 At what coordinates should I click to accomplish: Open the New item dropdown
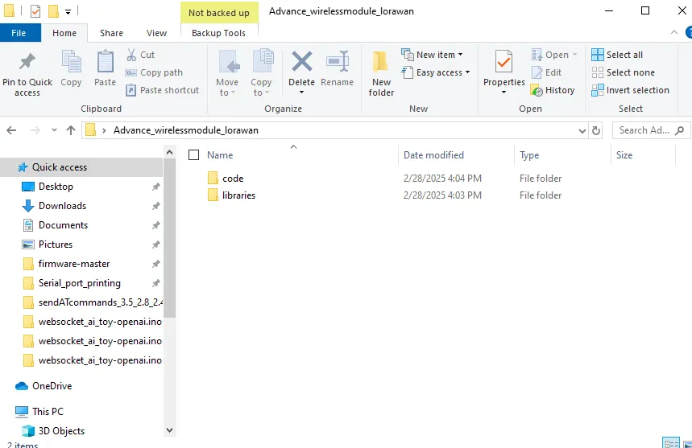point(432,55)
